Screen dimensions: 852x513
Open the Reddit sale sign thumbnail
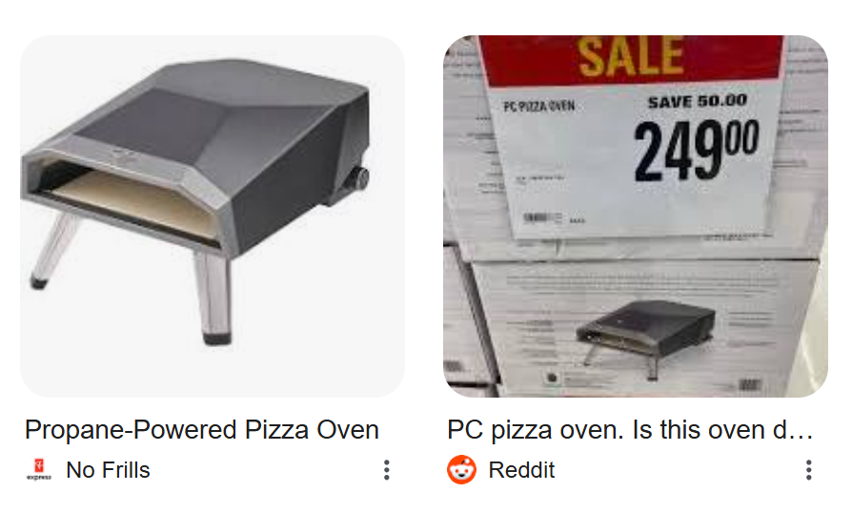(x=636, y=216)
